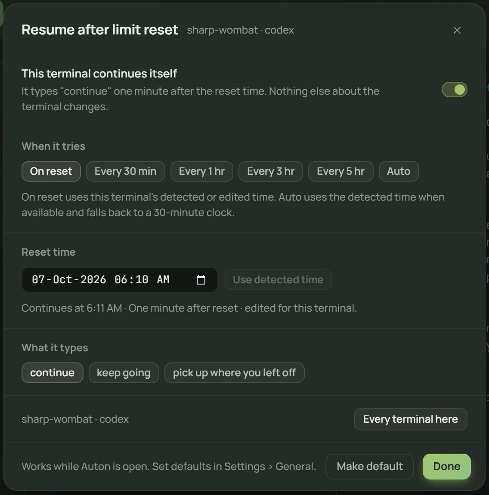Click the footer sharp-wombat · codex label
The height and width of the screenshot is (495, 489).
click(75, 419)
